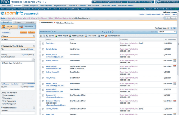Enable Mid Management hierarchy filter
The width and height of the screenshot is (179, 115).
coord(2,101)
